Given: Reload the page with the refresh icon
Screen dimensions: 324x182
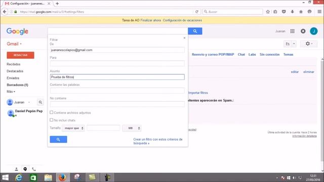Looking at the screenshot, I should pyautogui.click(x=197, y=12).
